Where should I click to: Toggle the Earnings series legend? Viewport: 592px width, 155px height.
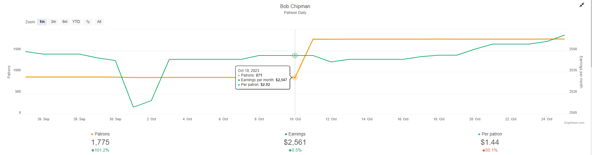[x=297, y=134]
